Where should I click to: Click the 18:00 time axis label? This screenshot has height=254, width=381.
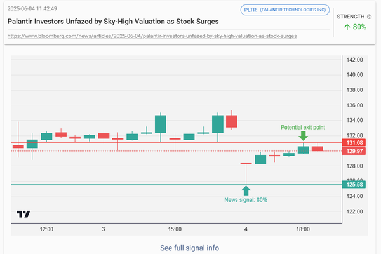pos(303,229)
